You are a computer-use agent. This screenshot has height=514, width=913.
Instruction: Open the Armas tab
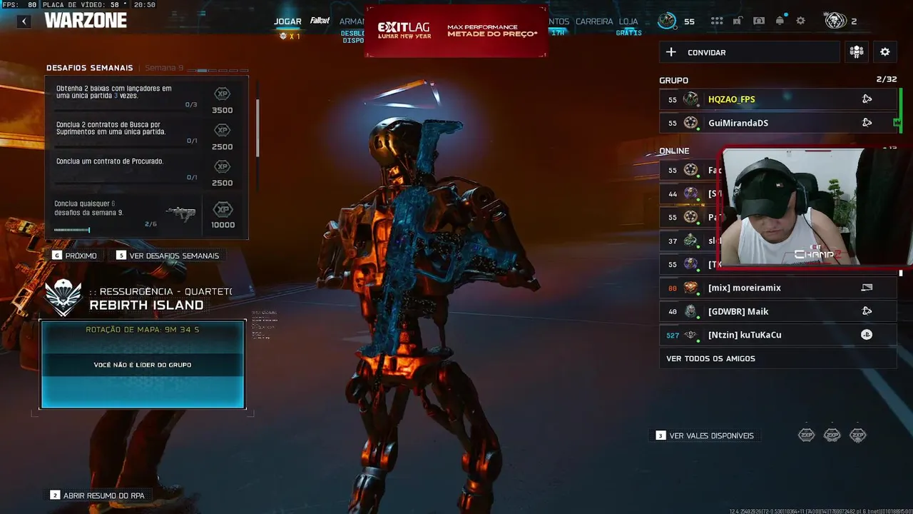click(x=352, y=21)
